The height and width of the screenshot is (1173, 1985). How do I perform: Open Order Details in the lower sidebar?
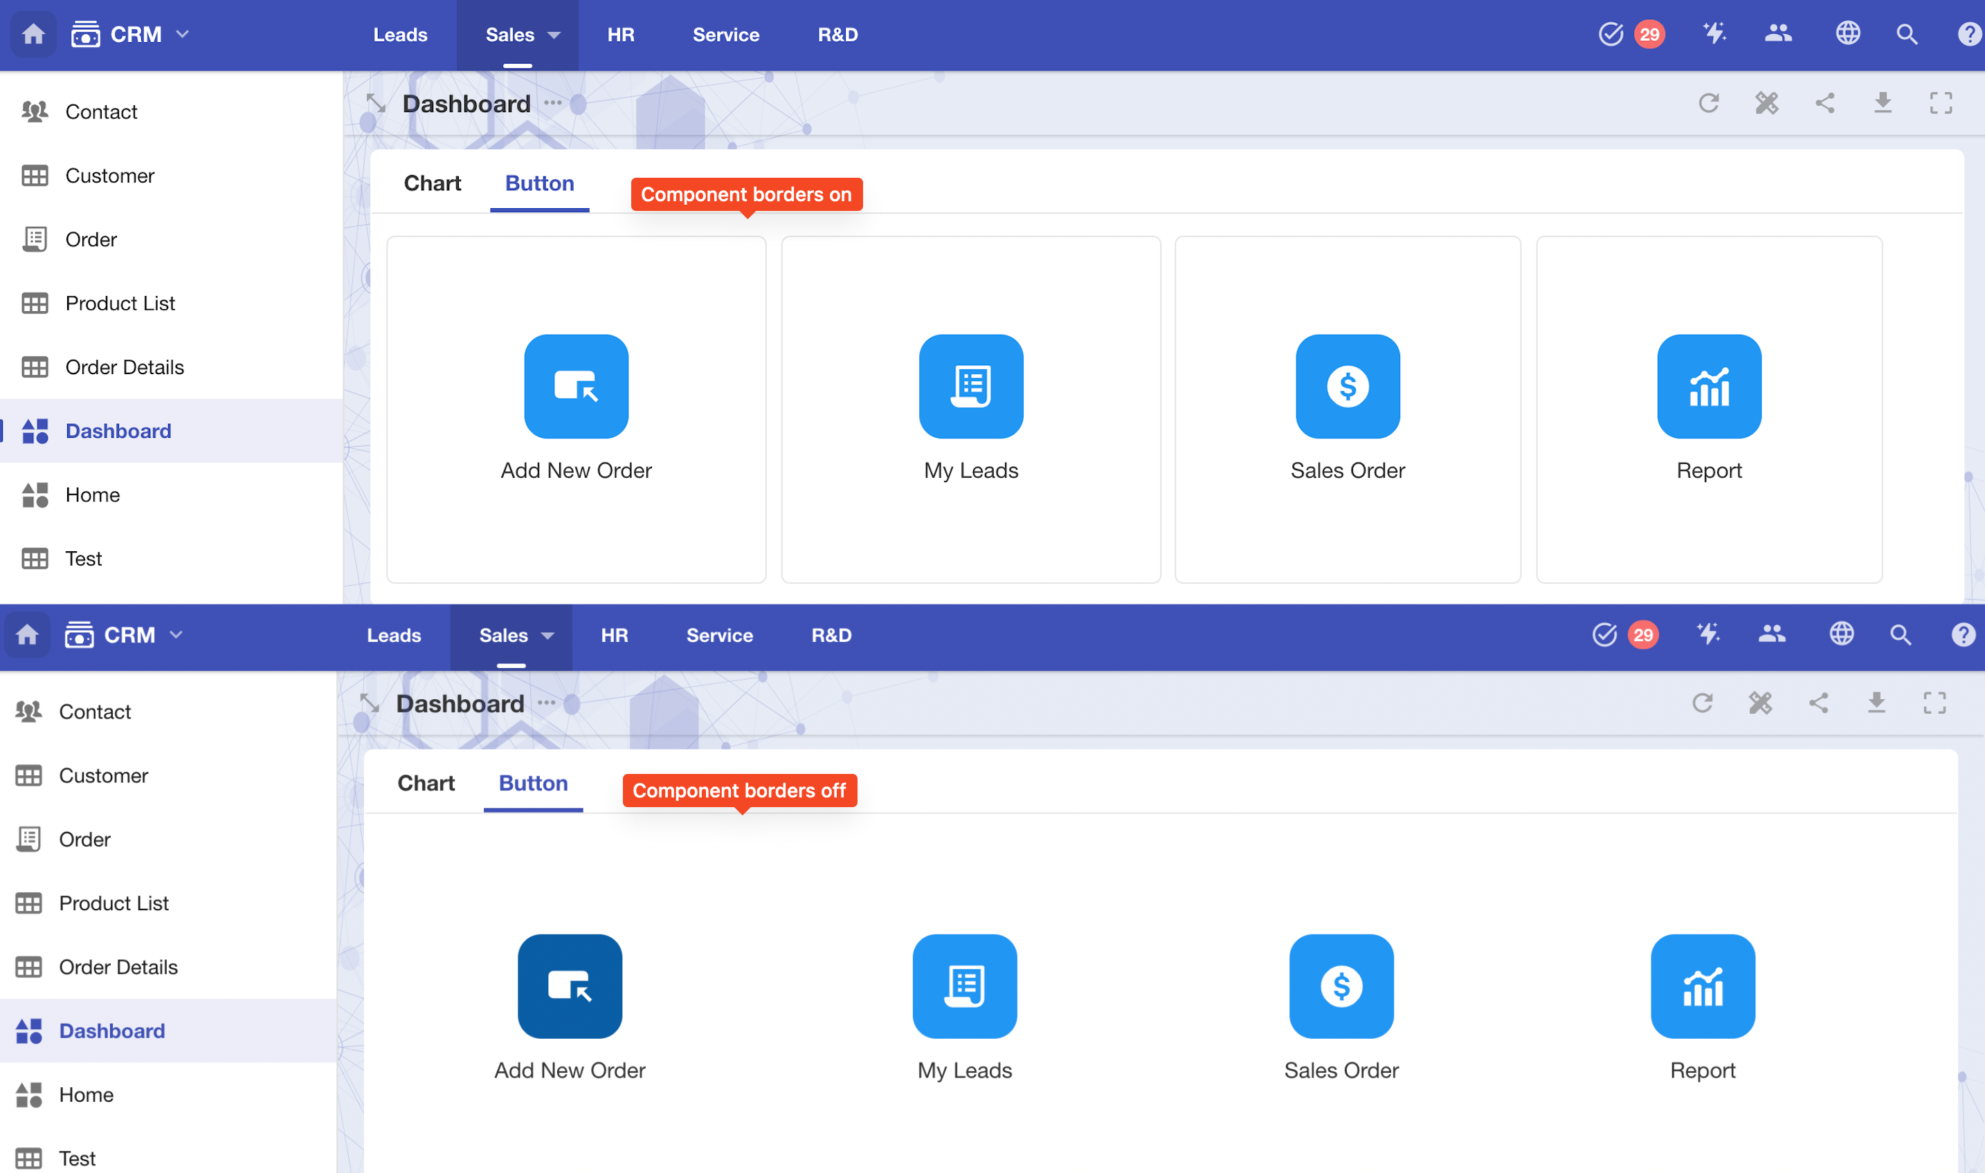pos(118,967)
